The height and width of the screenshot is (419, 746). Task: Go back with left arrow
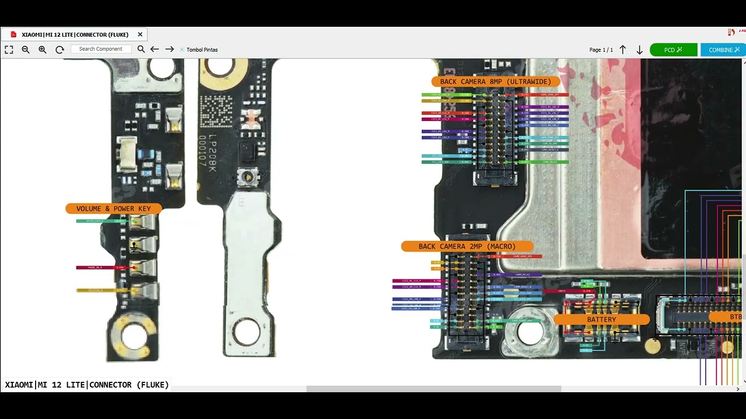pyautogui.click(x=154, y=49)
